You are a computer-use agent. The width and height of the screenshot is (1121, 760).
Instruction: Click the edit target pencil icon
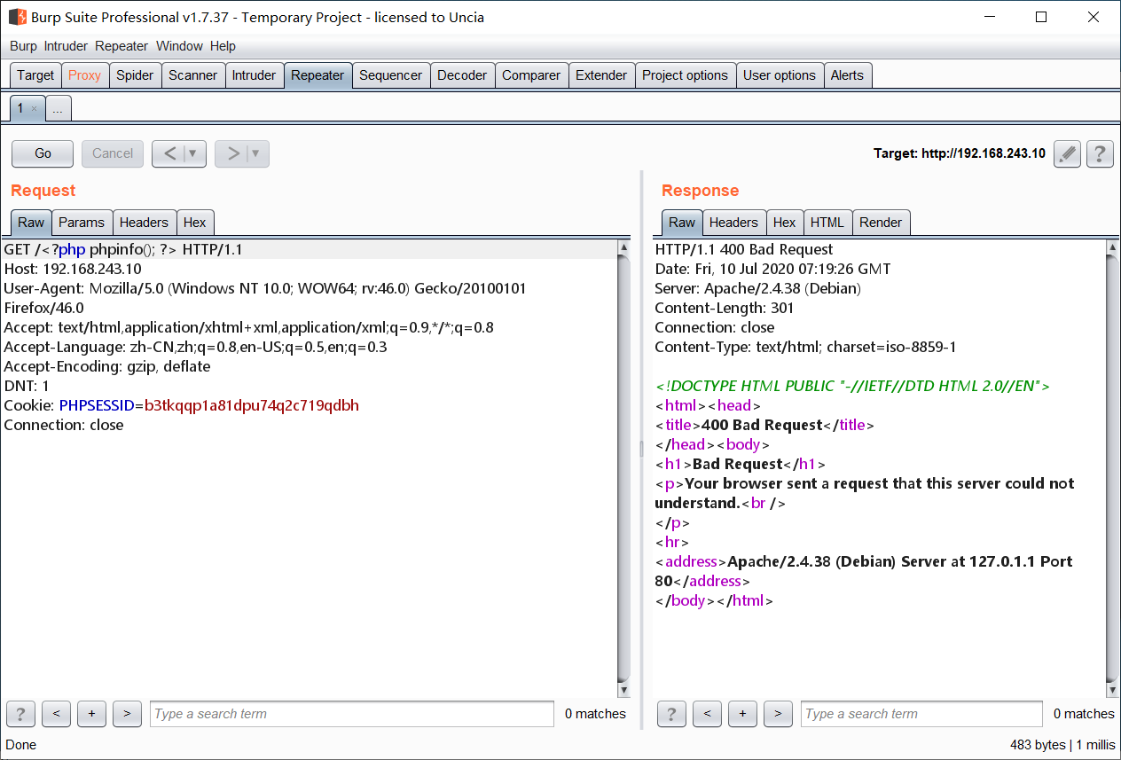click(1068, 153)
